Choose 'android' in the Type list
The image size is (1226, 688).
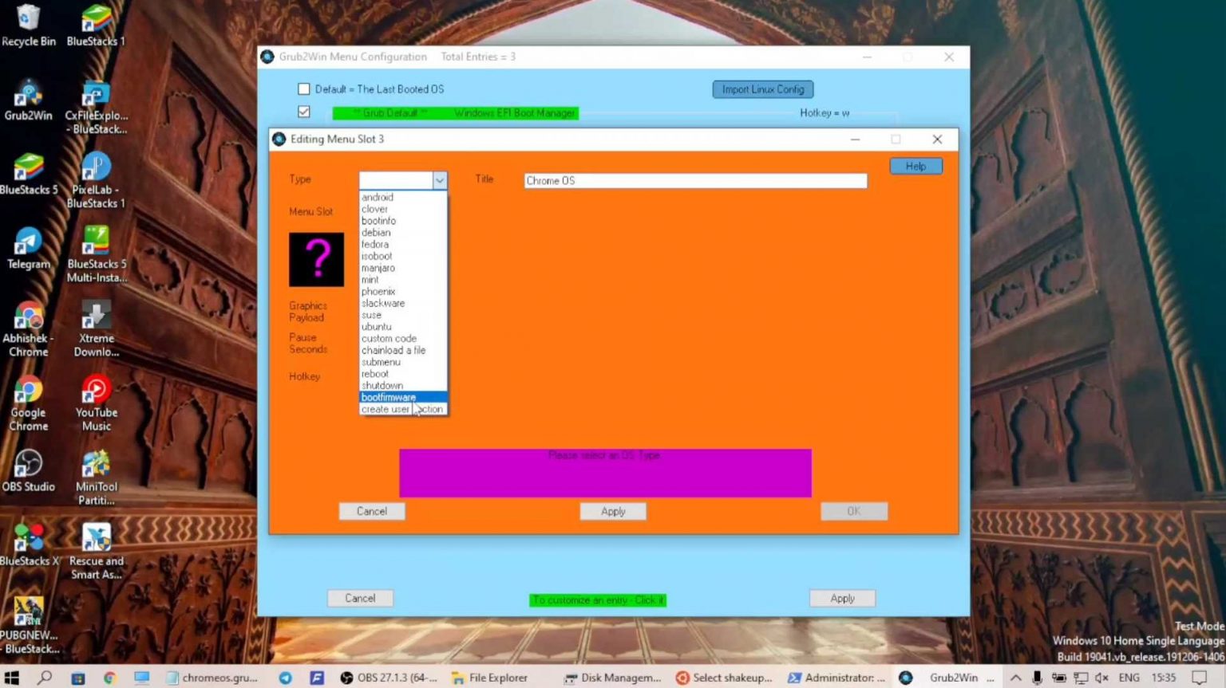click(377, 198)
